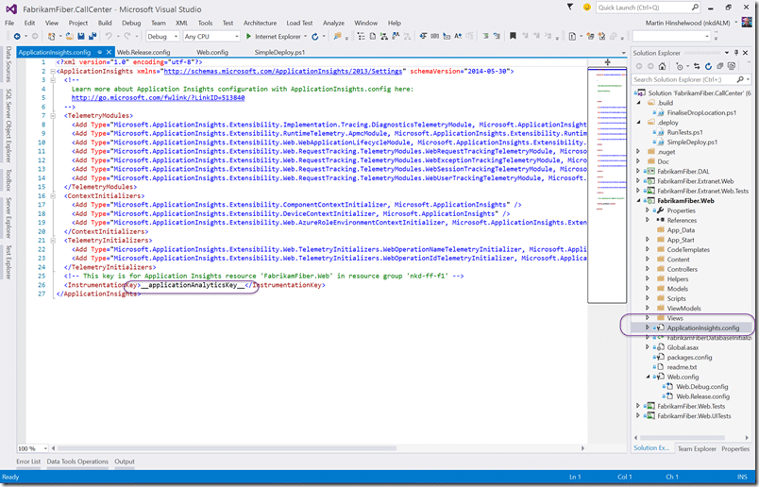This screenshot has height=487, width=759.
Task: Open the Server Explorer side tab
Action: click(x=8, y=218)
